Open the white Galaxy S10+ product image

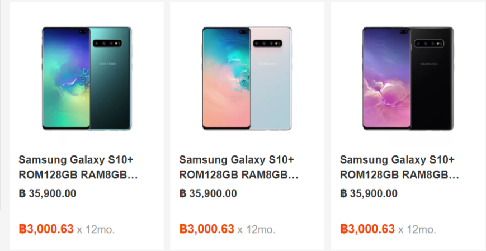(247, 78)
